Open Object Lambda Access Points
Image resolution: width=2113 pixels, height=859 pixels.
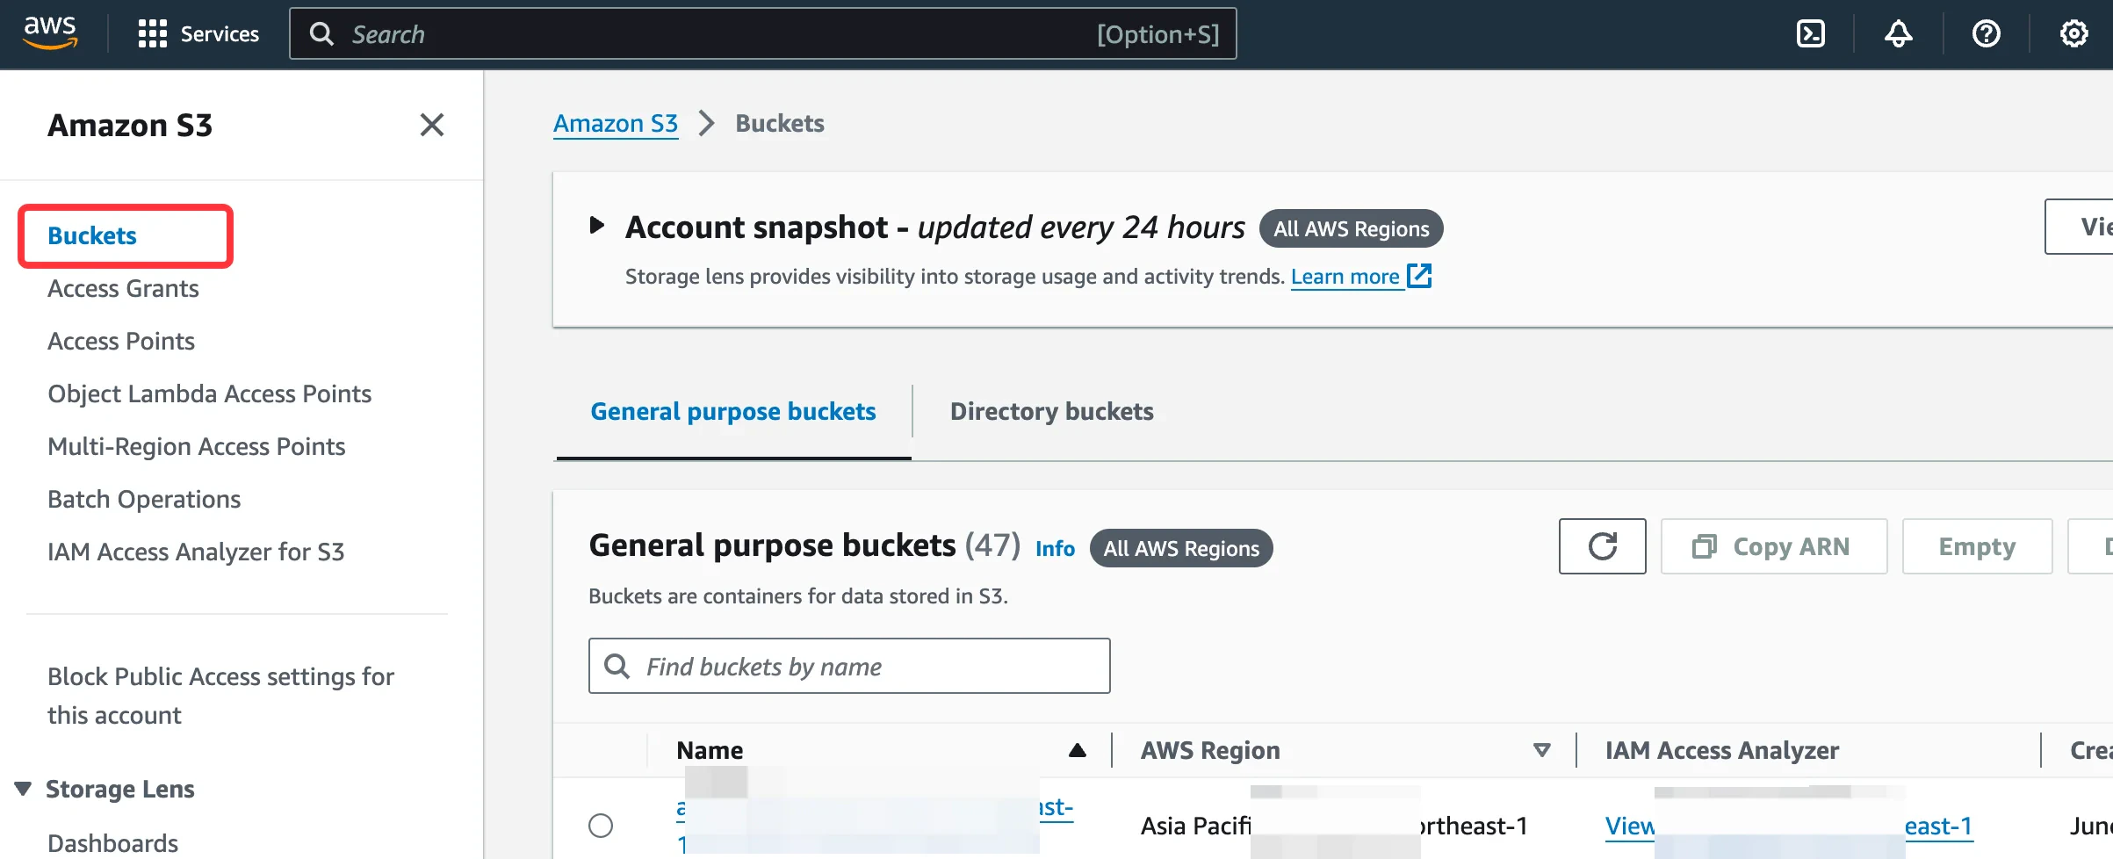click(209, 393)
